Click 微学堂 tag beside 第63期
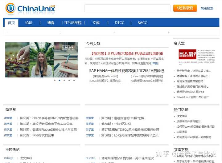The image size is (222, 163). coord(8,118)
